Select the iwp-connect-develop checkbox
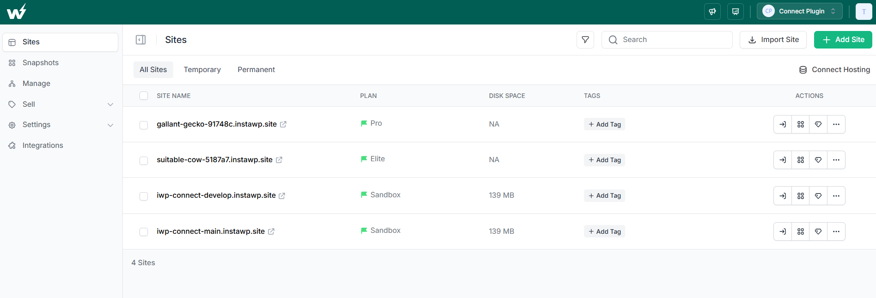This screenshot has height=298, width=876. click(x=144, y=196)
